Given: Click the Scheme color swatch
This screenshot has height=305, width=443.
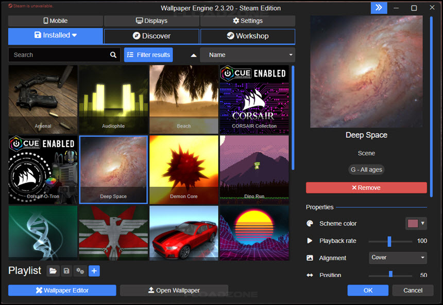Looking at the screenshot, I should 413,223.
